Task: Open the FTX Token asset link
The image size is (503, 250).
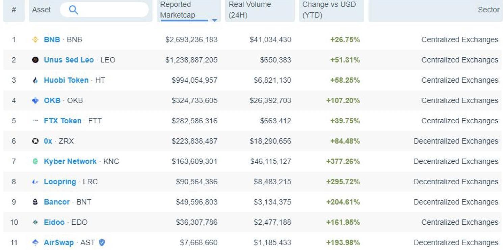Action: click(62, 121)
